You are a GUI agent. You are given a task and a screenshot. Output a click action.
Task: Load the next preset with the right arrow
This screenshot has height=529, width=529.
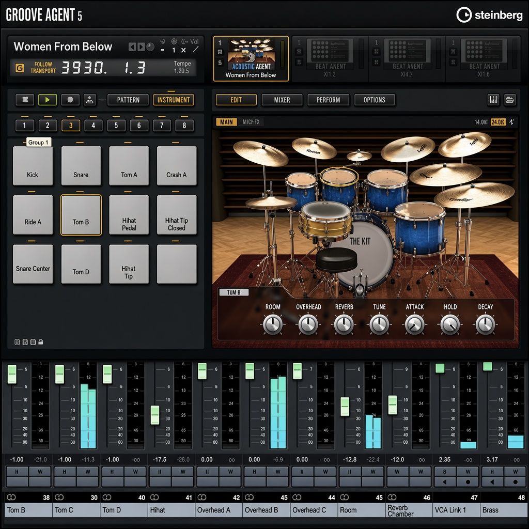[141, 47]
